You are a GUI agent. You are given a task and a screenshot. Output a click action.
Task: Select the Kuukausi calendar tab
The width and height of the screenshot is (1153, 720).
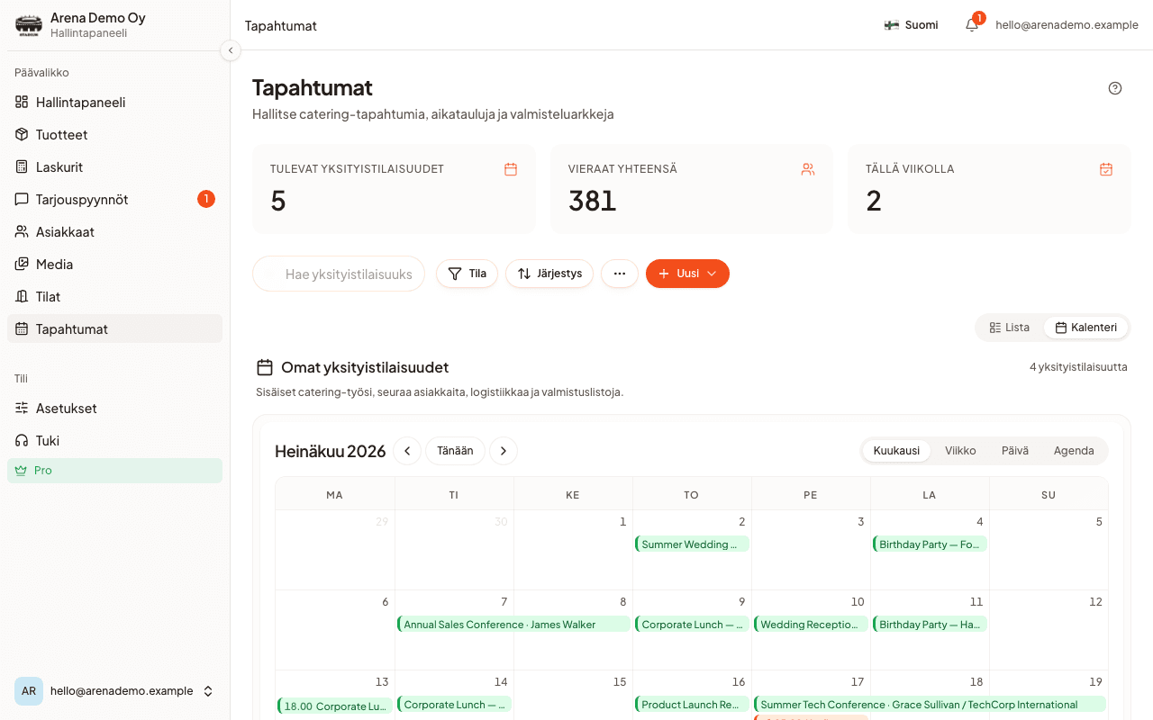click(896, 451)
